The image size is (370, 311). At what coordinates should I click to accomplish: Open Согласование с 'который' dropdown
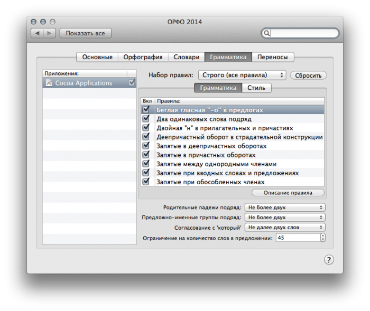point(285,227)
